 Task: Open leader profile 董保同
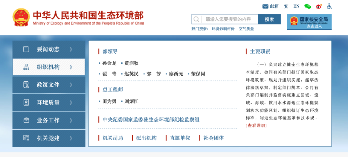[198, 74]
